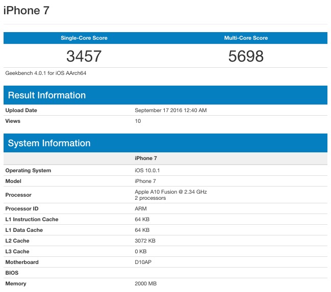
Task: Click the System Information section header
Action: 49,143
